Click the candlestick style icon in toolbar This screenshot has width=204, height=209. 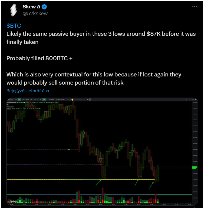pos(40,99)
